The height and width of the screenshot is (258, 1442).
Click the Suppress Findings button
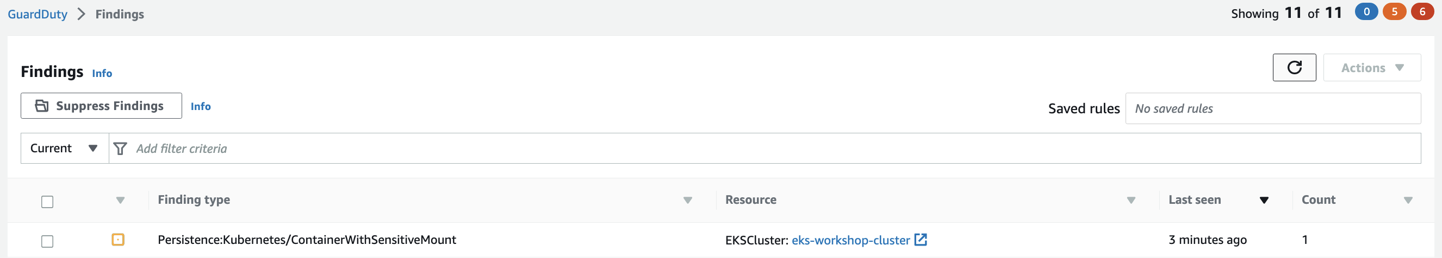[x=101, y=106]
